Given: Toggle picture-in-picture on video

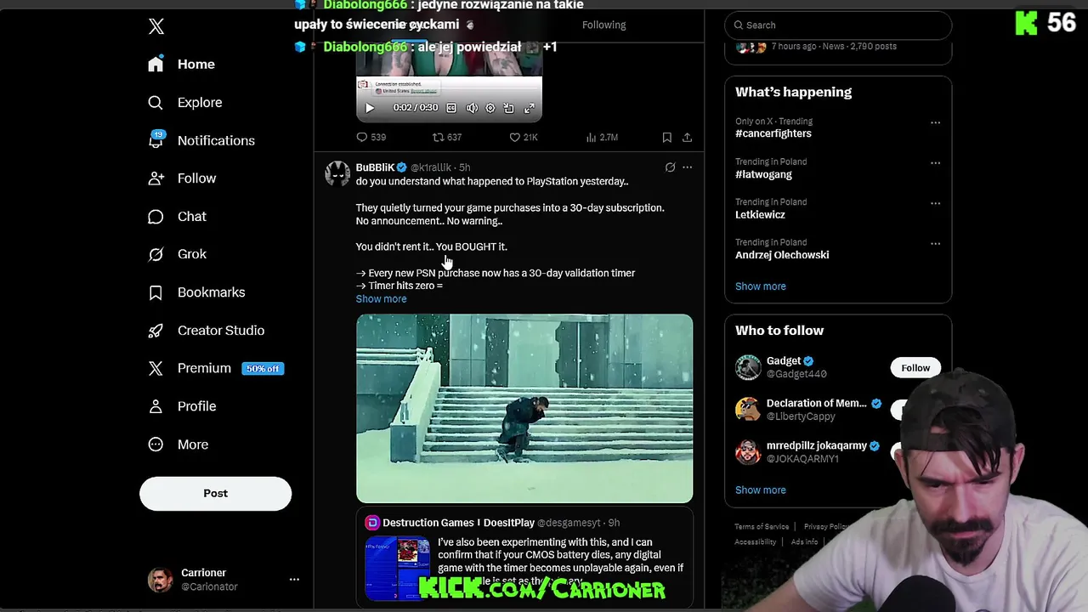Looking at the screenshot, I should (509, 108).
